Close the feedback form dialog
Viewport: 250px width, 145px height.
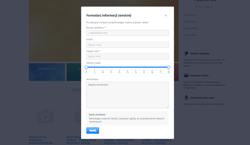(166, 15)
